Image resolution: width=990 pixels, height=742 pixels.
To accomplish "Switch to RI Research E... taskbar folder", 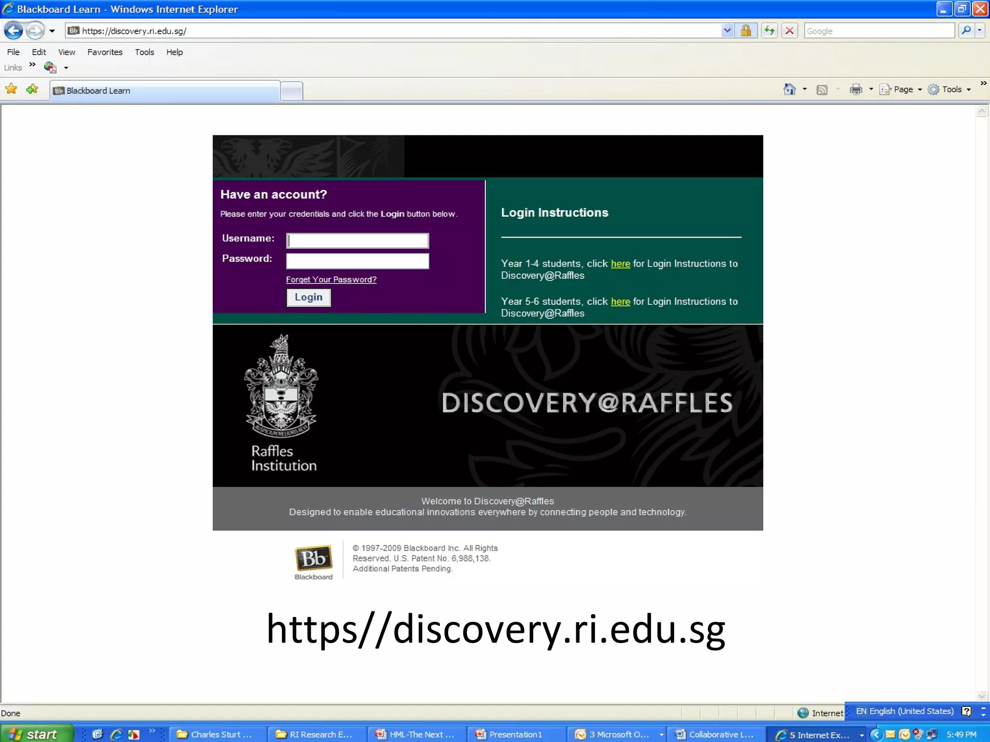I will click(317, 734).
